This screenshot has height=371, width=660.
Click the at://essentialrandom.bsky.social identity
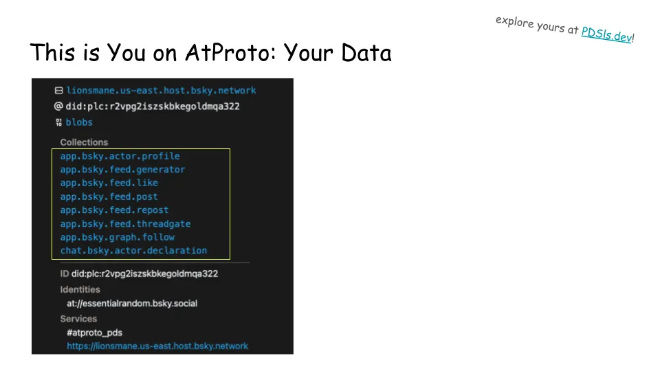(132, 303)
